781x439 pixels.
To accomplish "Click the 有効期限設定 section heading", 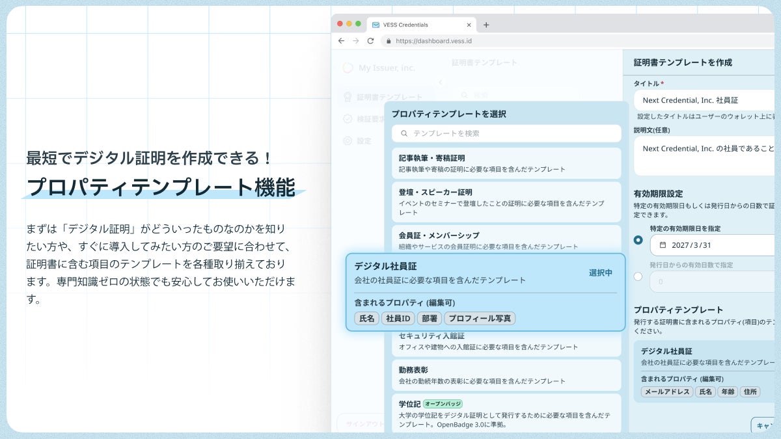I will point(658,194).
